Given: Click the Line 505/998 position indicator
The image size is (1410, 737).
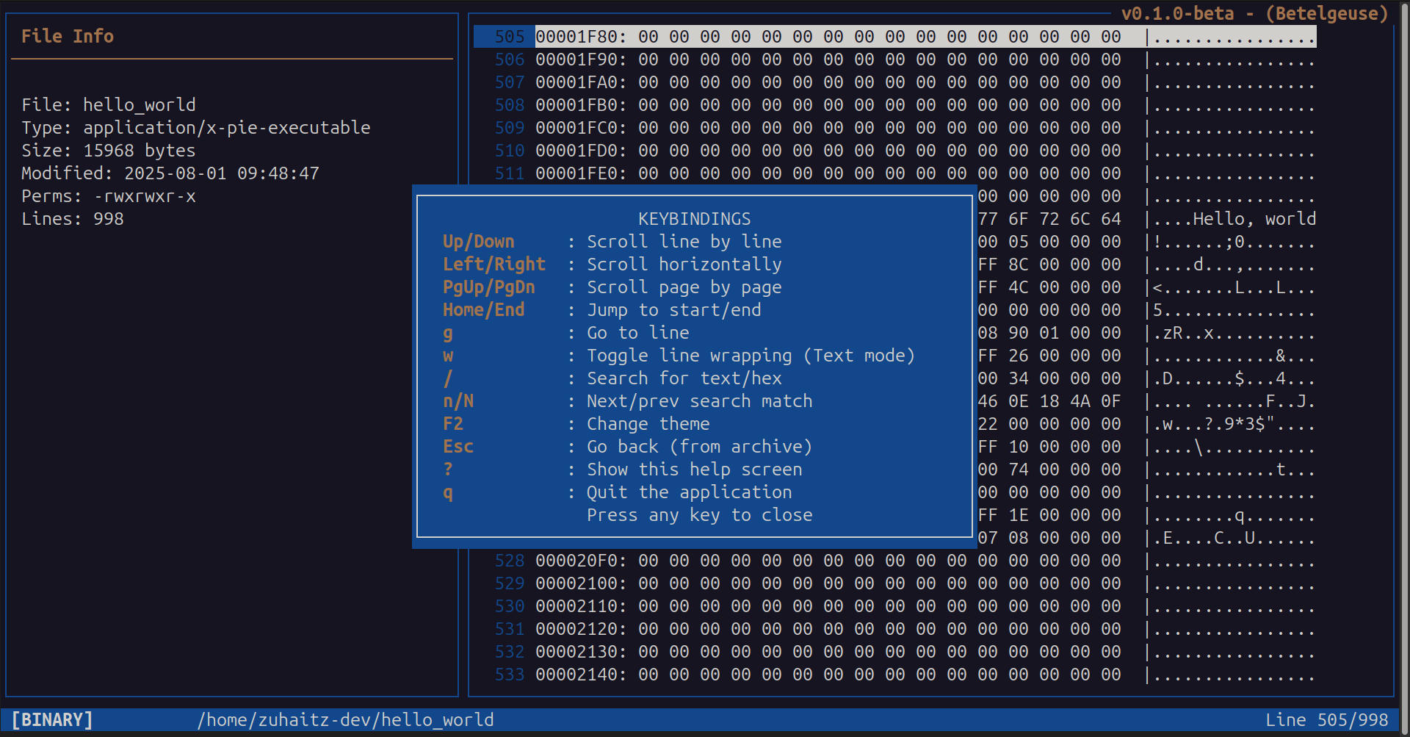Looking at the screenshot, I should click(x=1326, y=719).
